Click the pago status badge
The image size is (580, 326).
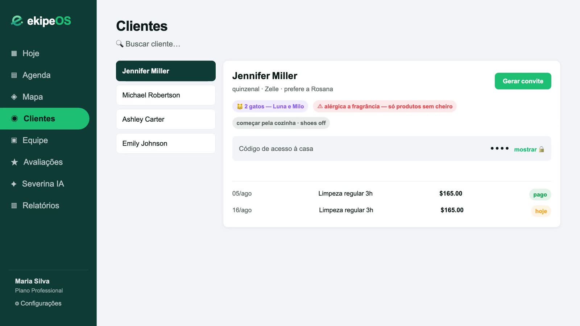tap(540, 195)
